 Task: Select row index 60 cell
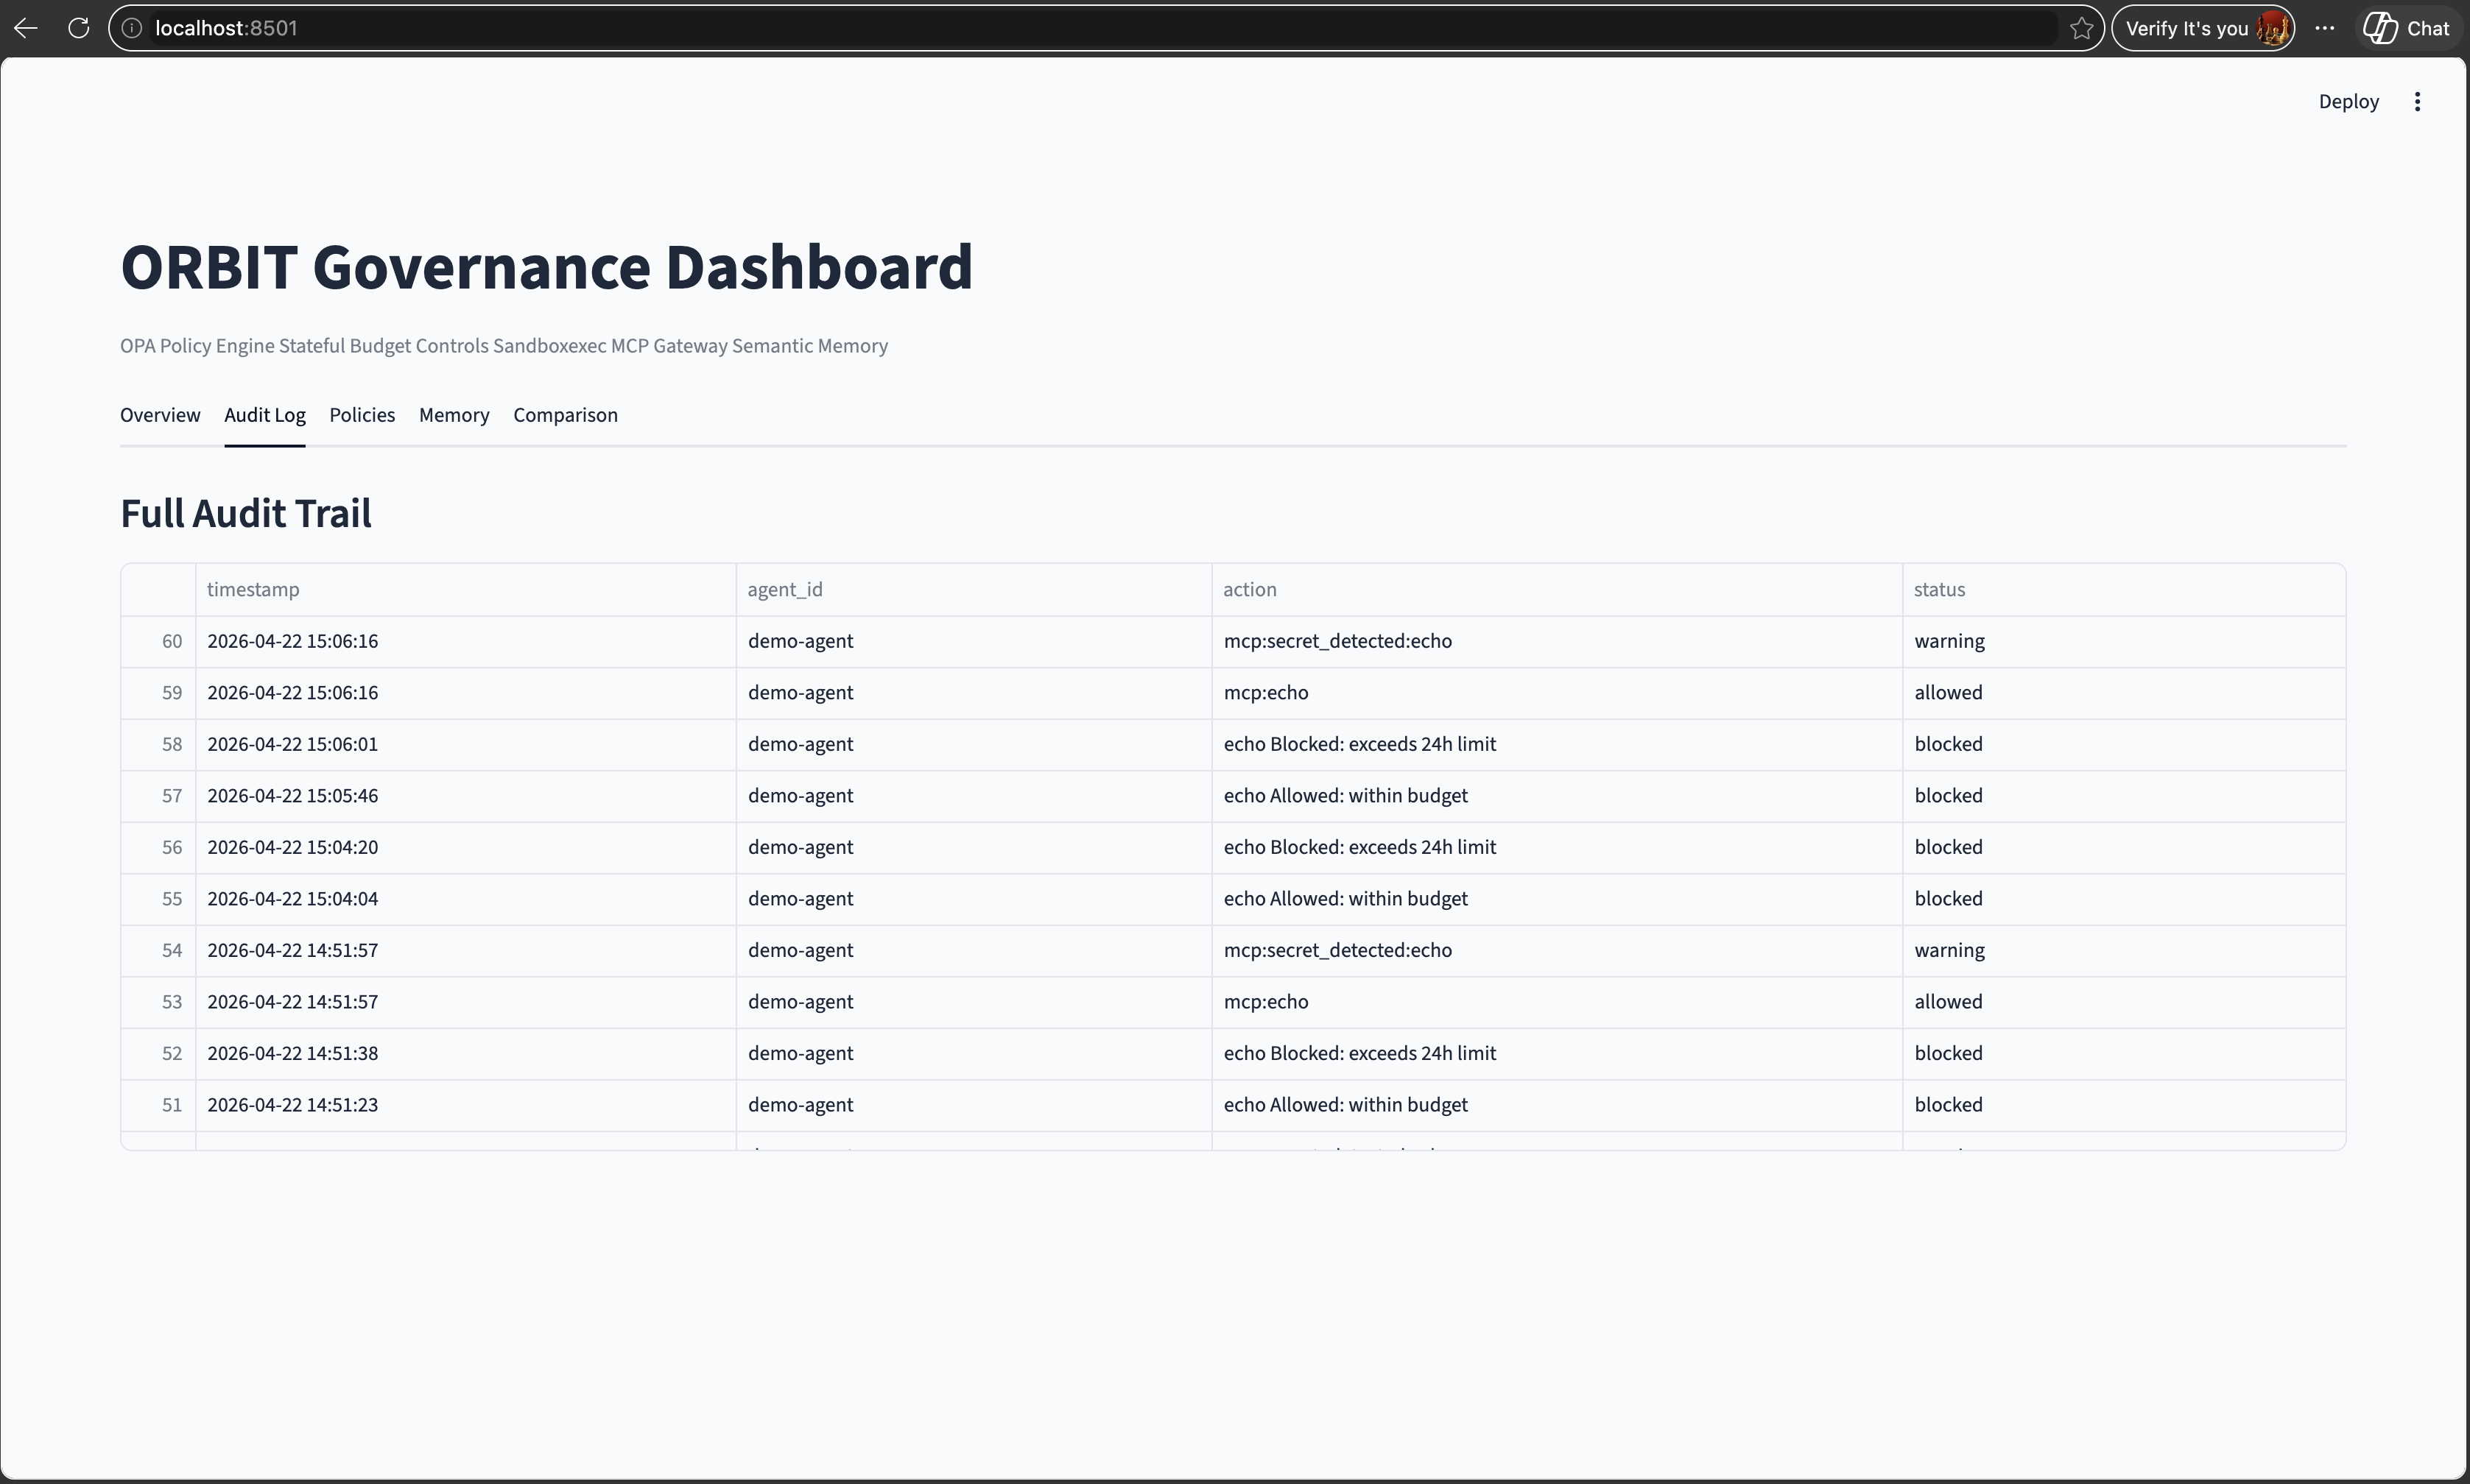click(171, 642)
